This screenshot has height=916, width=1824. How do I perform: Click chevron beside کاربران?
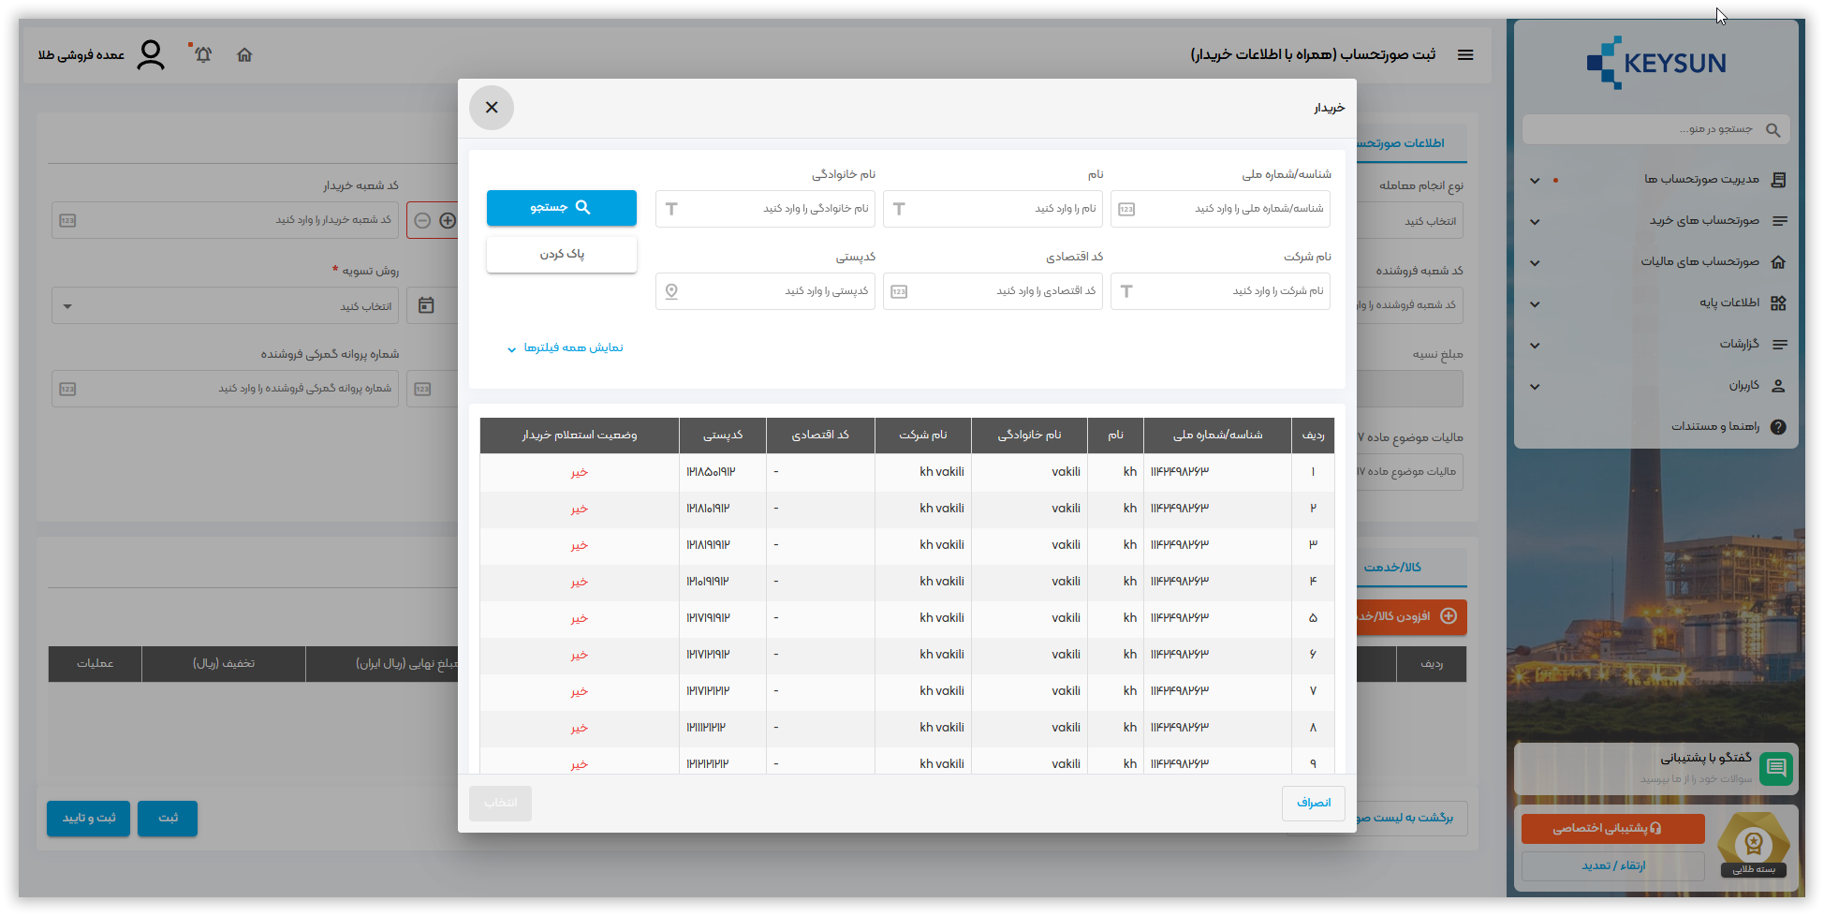1535,387
